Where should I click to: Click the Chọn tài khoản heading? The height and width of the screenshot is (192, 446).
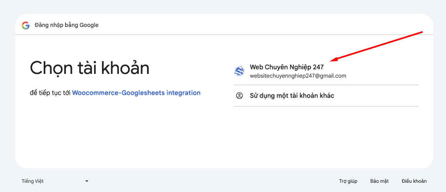(x=90, y=68)
